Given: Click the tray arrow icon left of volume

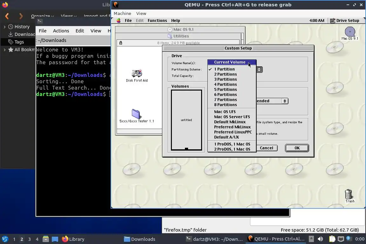Looking at the screenshot, I should coord(311,239).
